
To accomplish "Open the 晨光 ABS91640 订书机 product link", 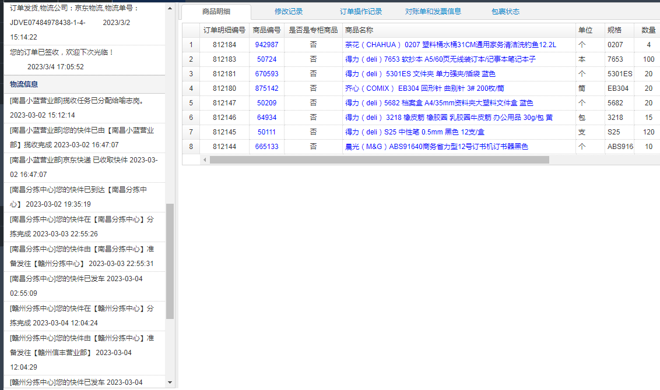I will (437, 147).
